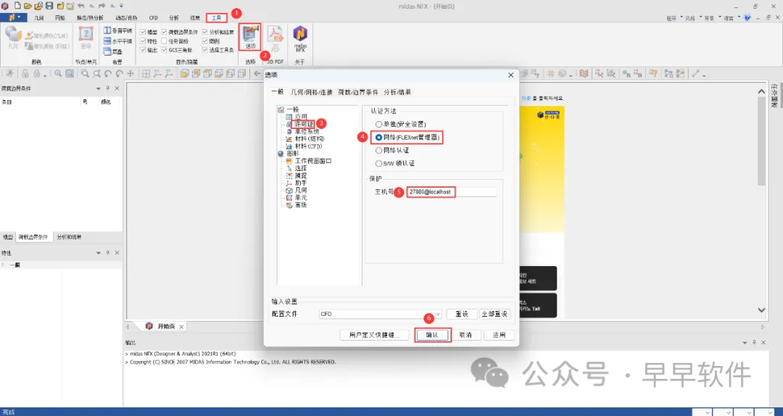The width and height of the screenshot is (783, 416).
Task: Click the orange hash grid icon in toolbar
Action: 551,74
